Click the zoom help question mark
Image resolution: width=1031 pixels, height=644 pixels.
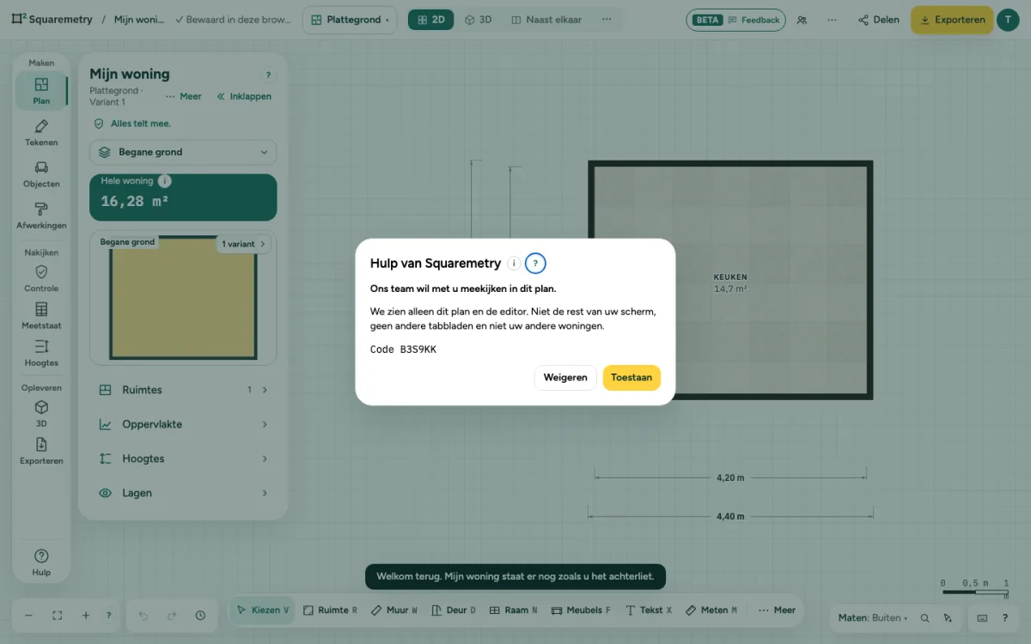tap(108, 616)
